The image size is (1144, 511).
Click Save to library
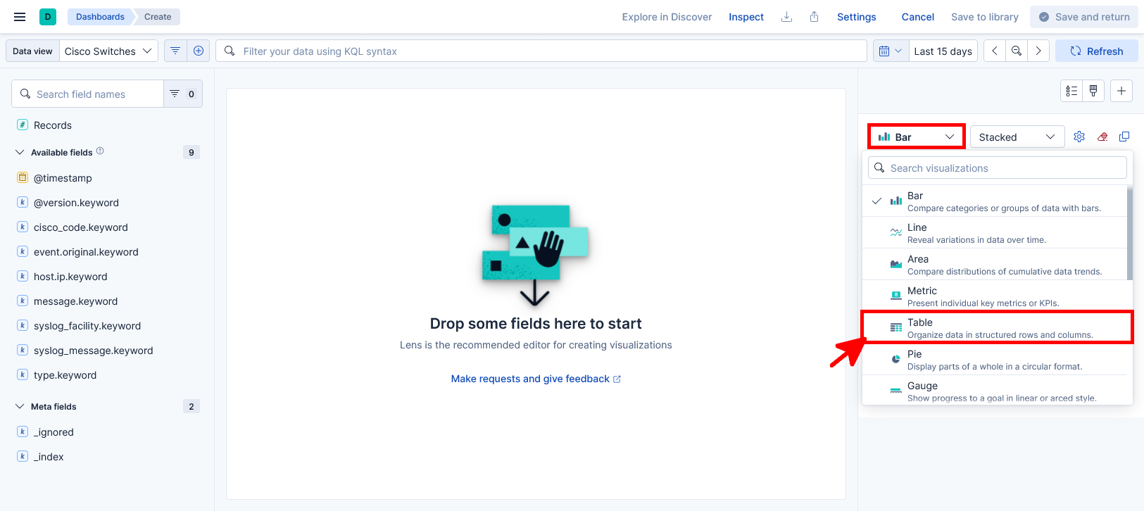click(985, 17)
